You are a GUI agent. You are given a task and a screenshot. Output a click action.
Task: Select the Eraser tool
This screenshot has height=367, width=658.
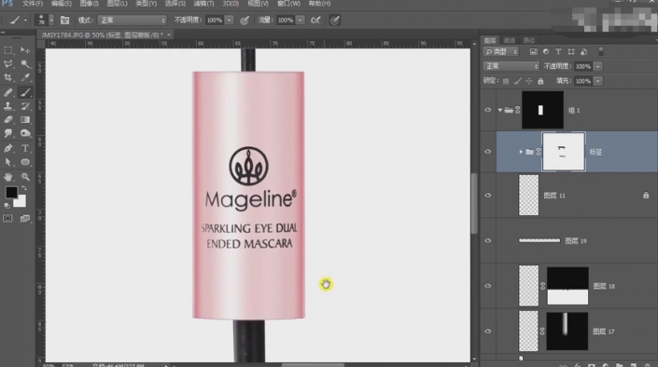click(8, 120)
